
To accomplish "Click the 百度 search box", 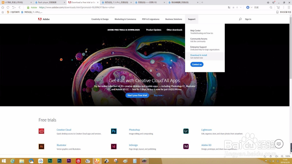I will click(x=261, y=8).
